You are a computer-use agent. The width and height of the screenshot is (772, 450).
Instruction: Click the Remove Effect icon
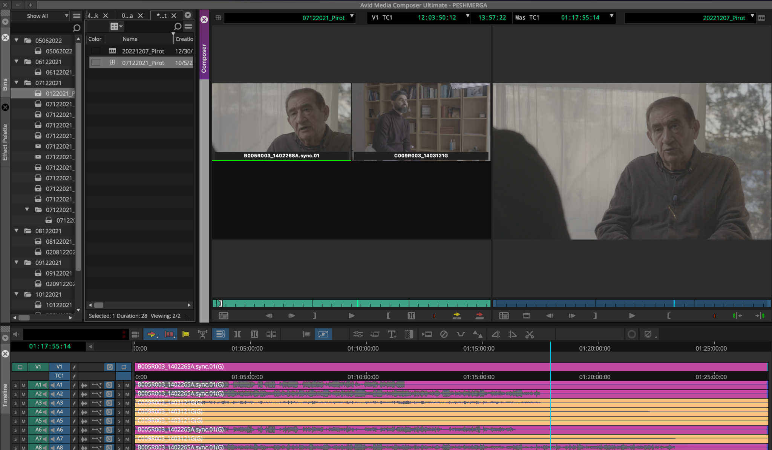[x=444, y=334]
